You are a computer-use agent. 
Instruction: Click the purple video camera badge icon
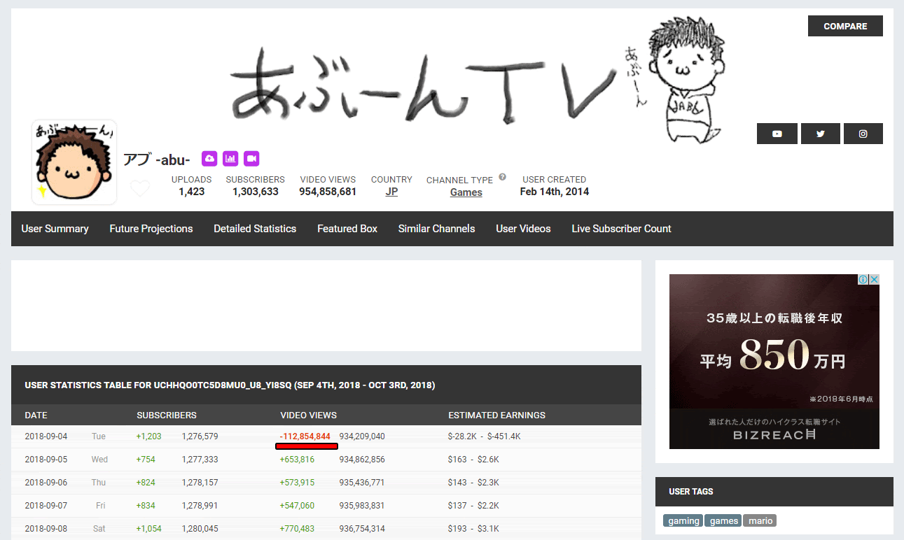tap(251, 159)
